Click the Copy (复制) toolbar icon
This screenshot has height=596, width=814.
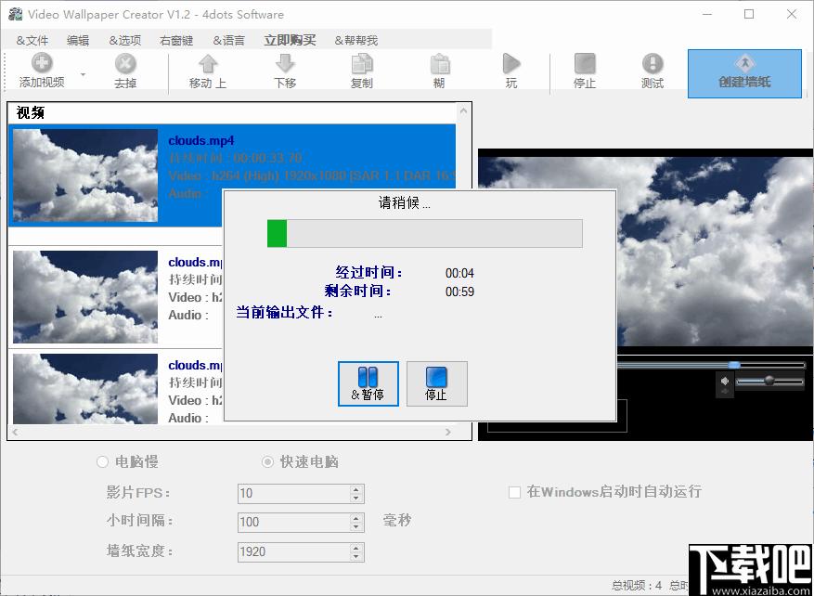pos(362,64)
